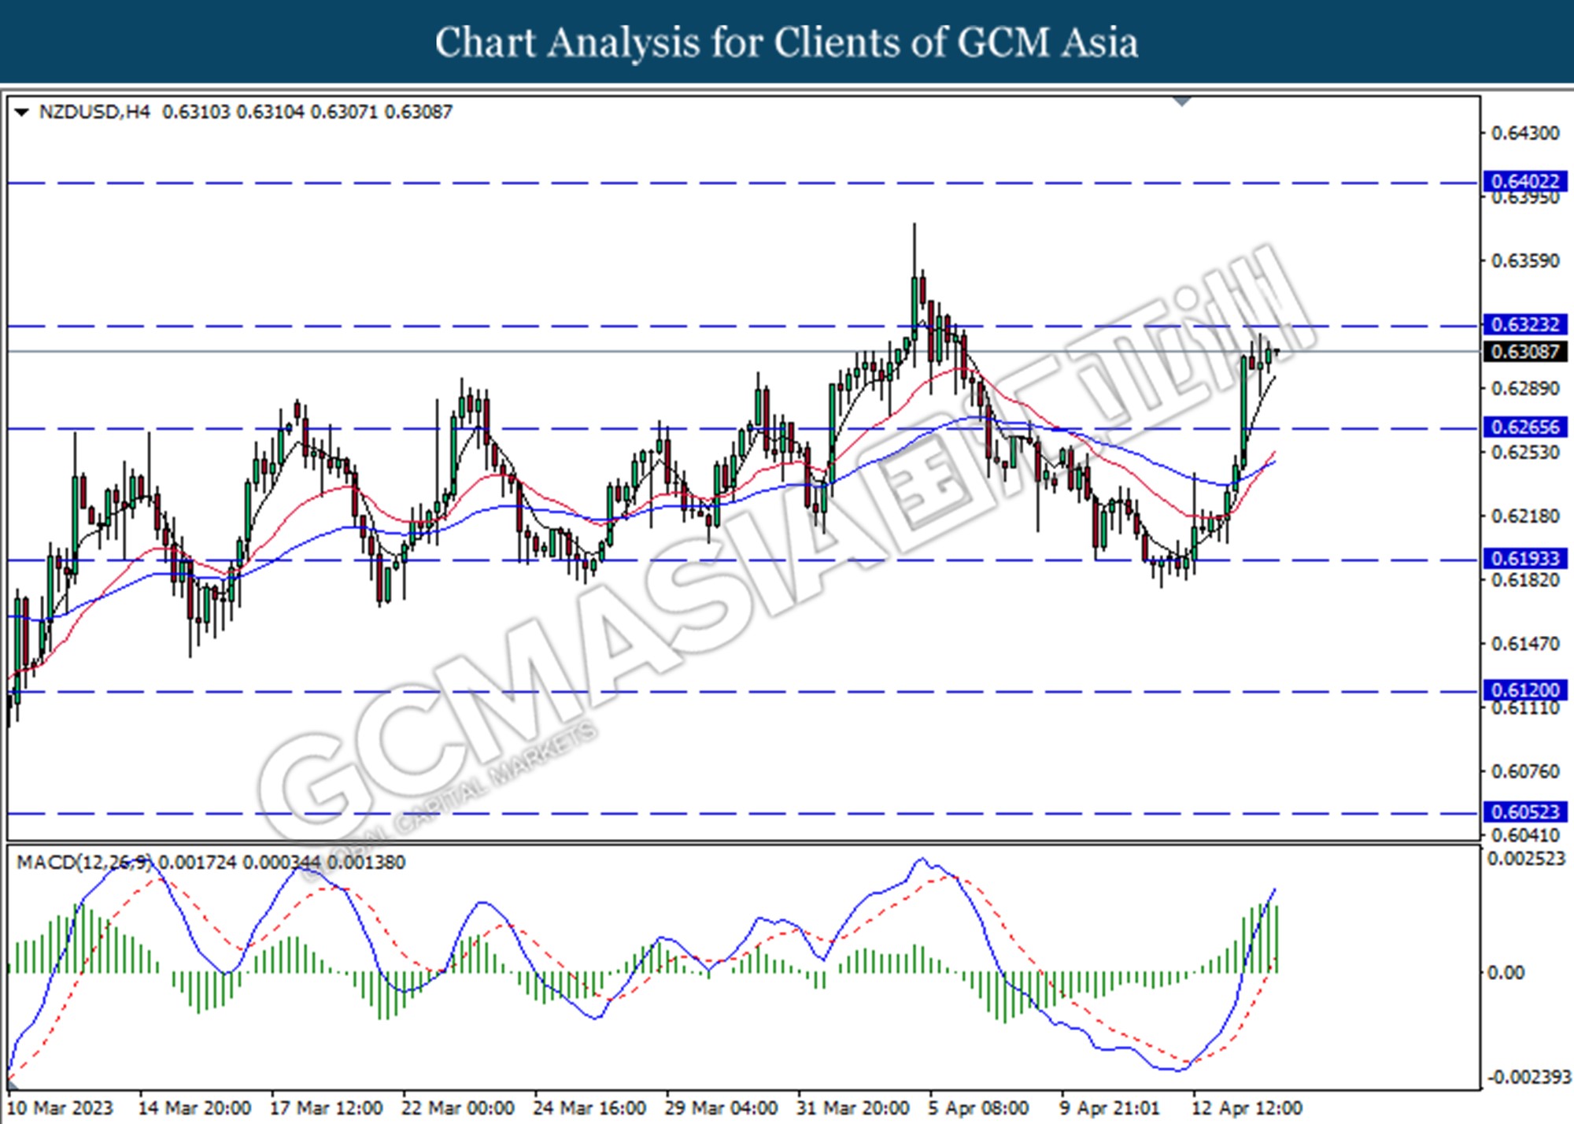The width and height of the screenshot is (1574, 1124).
Task: Select the chart shift marker triangle at top
Action: [1182, 102]
